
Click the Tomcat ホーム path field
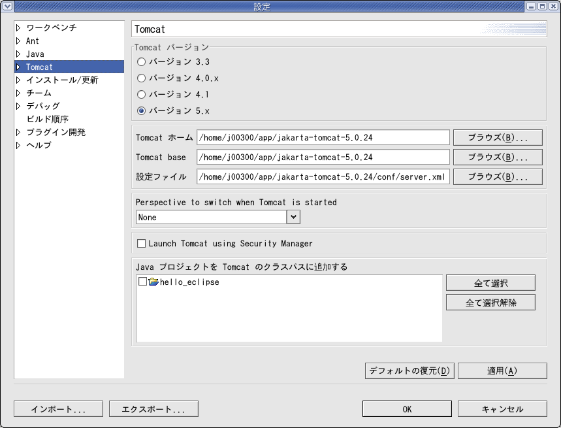323,137
